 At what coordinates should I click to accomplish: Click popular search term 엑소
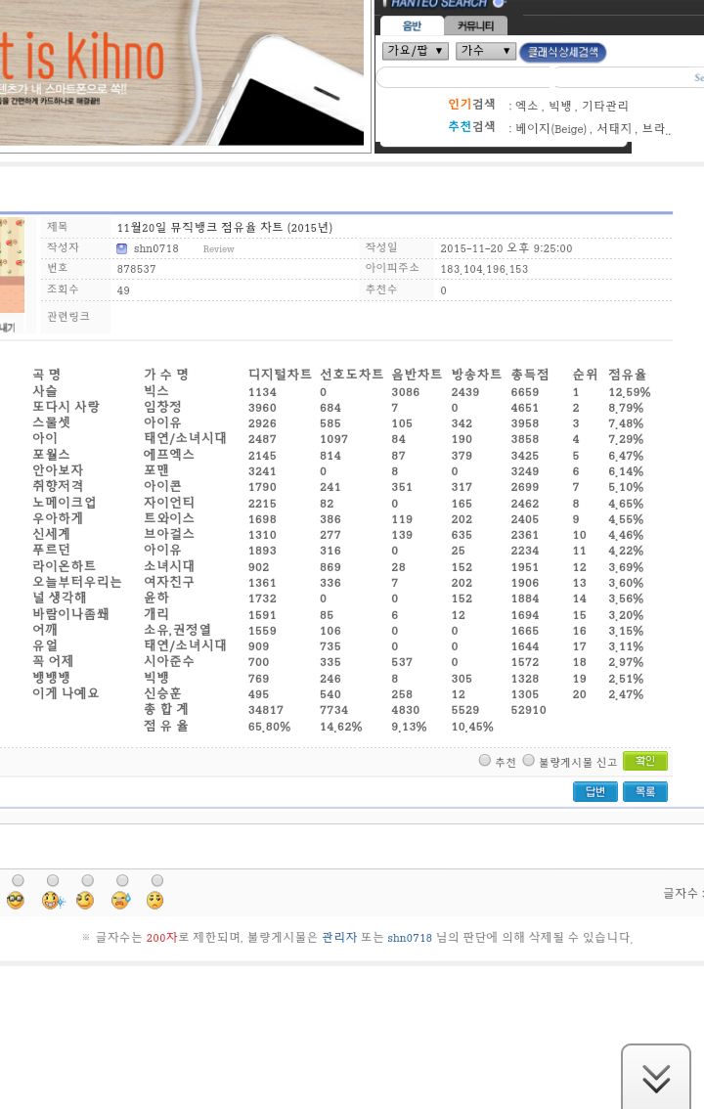(x=527, y=106)
